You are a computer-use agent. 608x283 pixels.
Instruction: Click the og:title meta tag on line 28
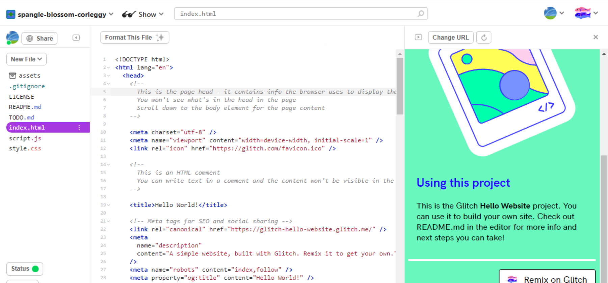[x=222, y=278]
